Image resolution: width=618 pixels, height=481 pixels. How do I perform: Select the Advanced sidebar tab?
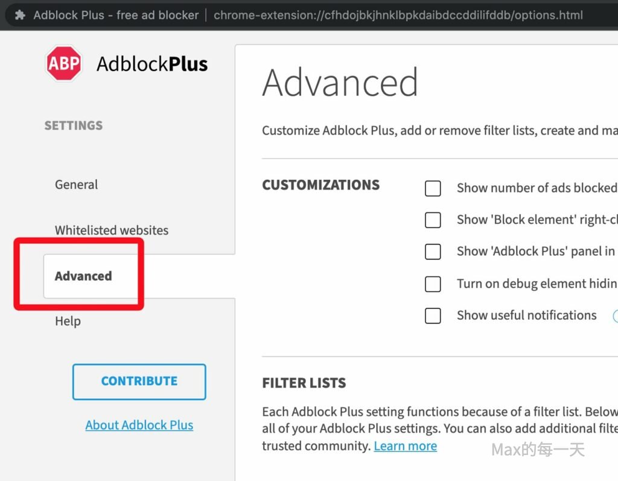[83, 276]
